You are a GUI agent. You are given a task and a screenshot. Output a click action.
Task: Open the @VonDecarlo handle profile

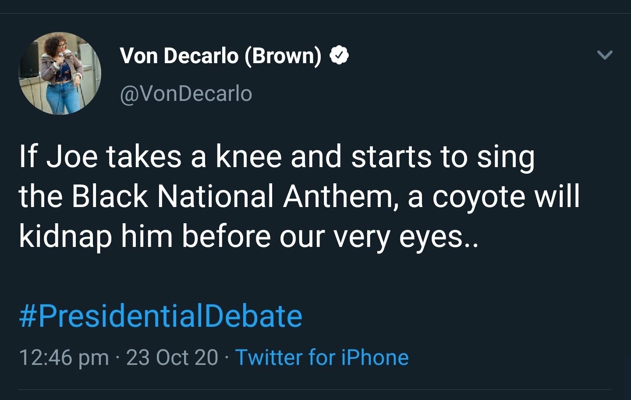(186, 93)
